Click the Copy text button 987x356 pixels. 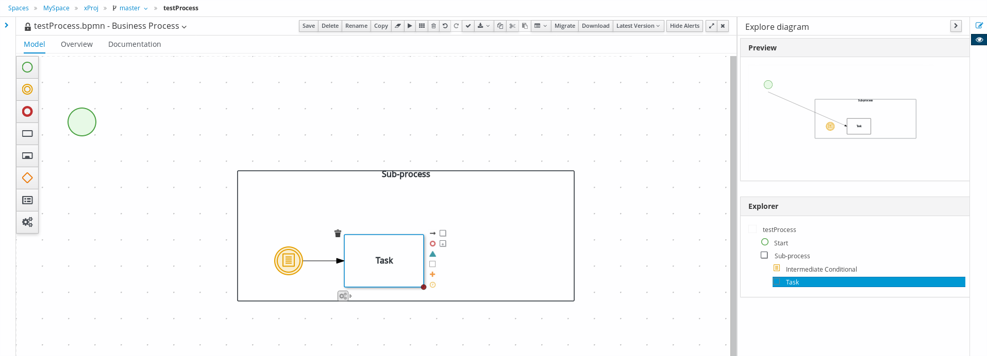pyautogui.click(x=381, y=26)
